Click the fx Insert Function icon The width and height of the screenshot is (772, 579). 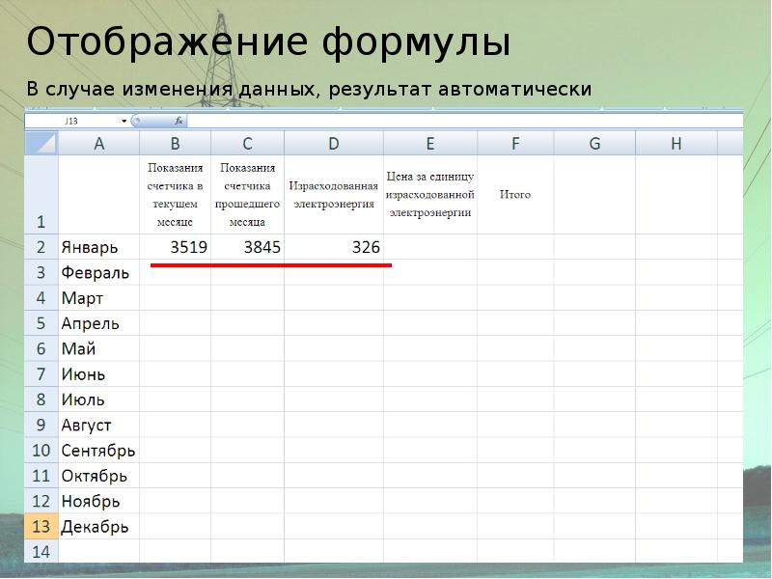tap(179, 122)
